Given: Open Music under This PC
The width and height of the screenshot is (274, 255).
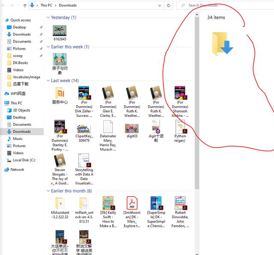Looking at the screenshot, I should coord(18,139).
